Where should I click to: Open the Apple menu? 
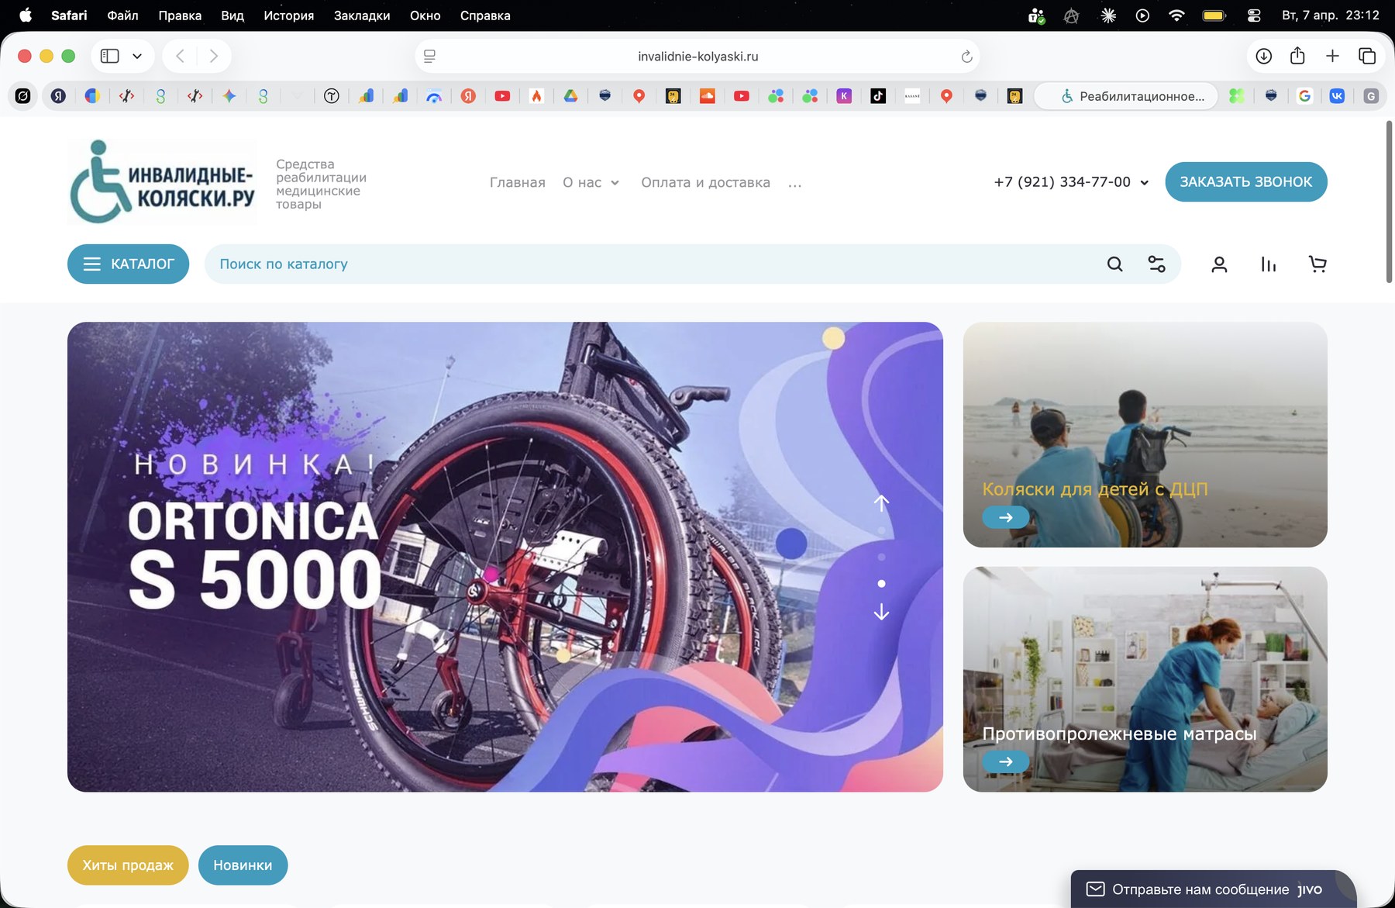[x=26, y=16]
